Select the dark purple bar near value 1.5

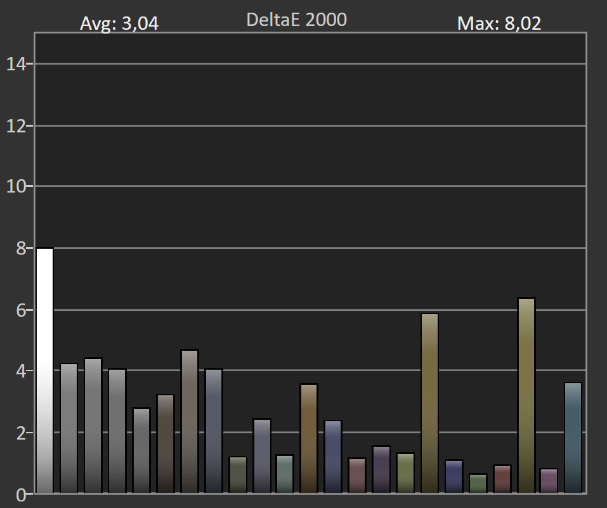click(x=381, y=469)
